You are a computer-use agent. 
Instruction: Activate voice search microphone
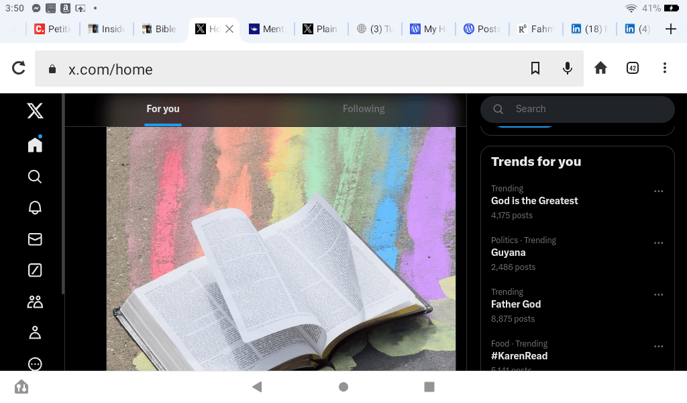(x=568, y=68)
